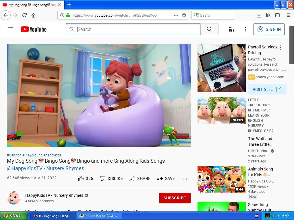Click the 4.06M subscribers text
Image resolution: width=294 pixels, height=220 pixels.
point(39,201)
